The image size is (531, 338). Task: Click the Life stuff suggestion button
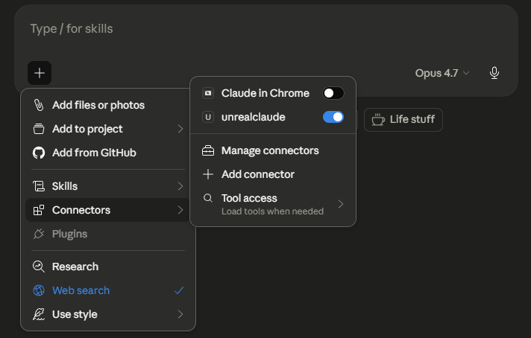[403, 120]
